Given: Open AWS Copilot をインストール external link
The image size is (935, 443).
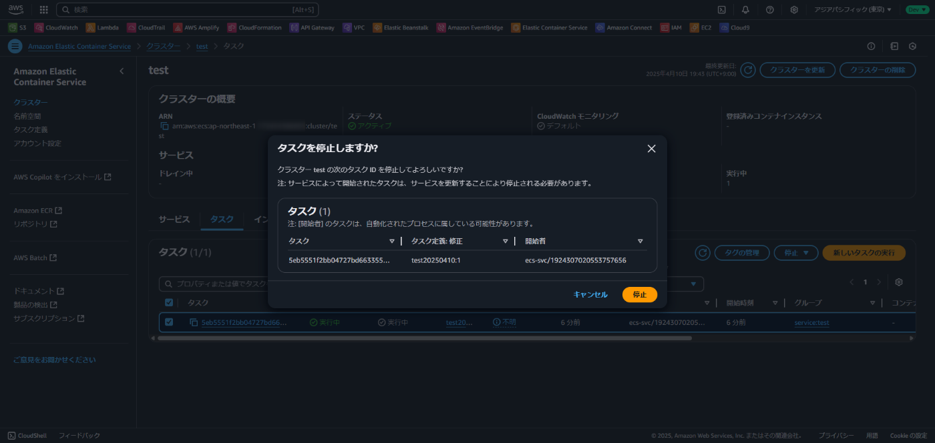Looking at the screenshot, I should [62, 177].
